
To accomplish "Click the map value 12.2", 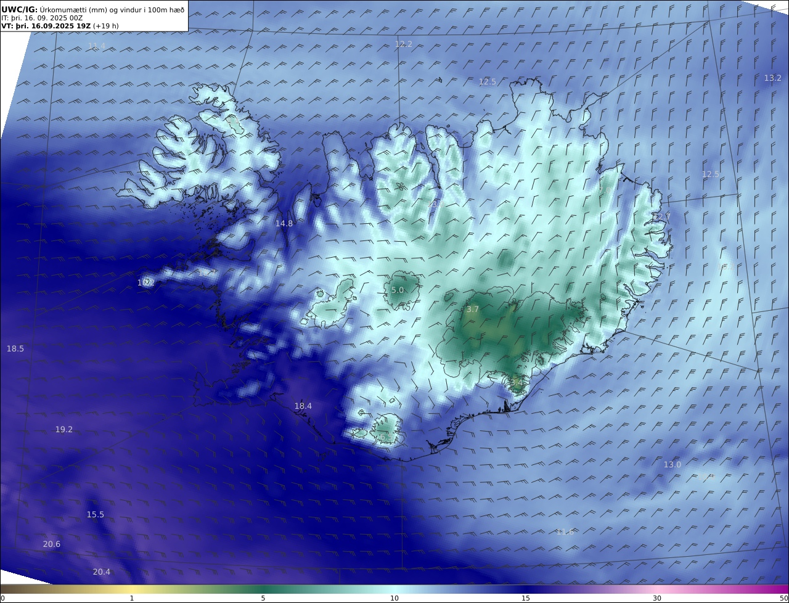I will pos(404,44).
